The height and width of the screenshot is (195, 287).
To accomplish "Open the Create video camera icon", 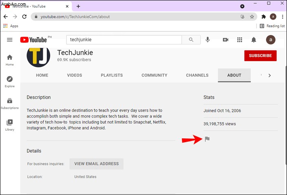I will [x=225, y=39].
